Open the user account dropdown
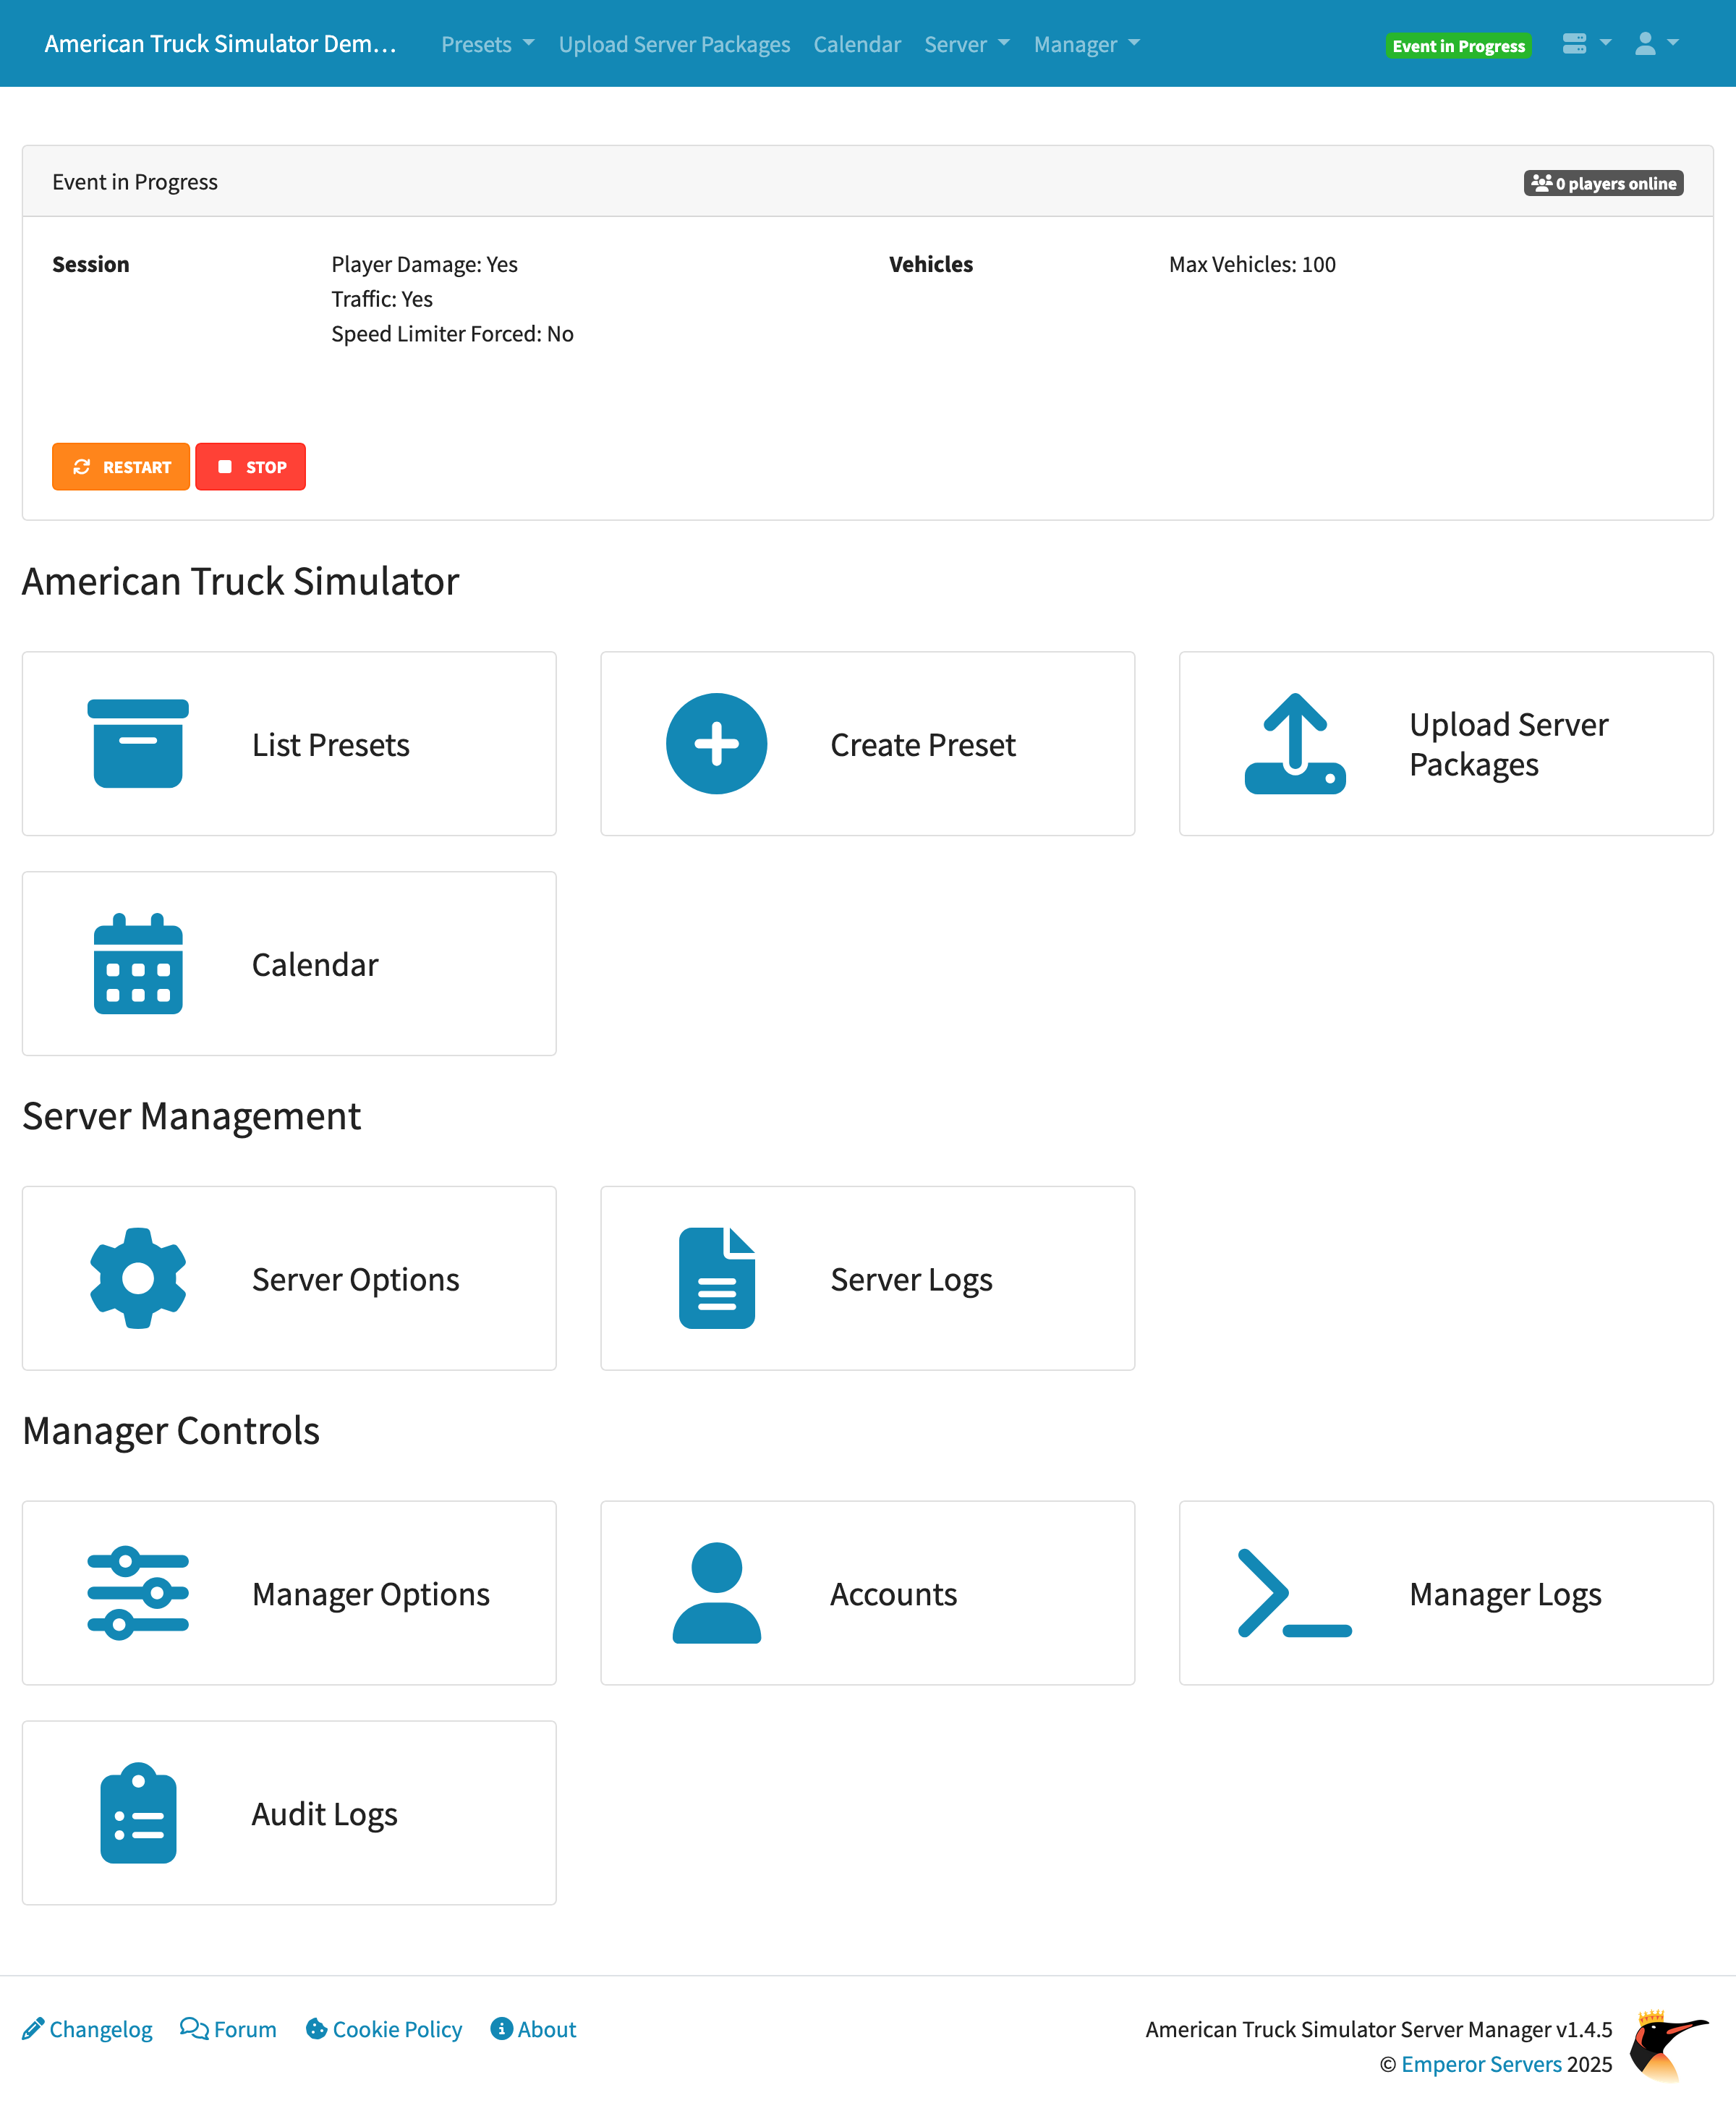Viewport: 1736px width, 2124px height. pyautogui.click(x=1656, y=44)
